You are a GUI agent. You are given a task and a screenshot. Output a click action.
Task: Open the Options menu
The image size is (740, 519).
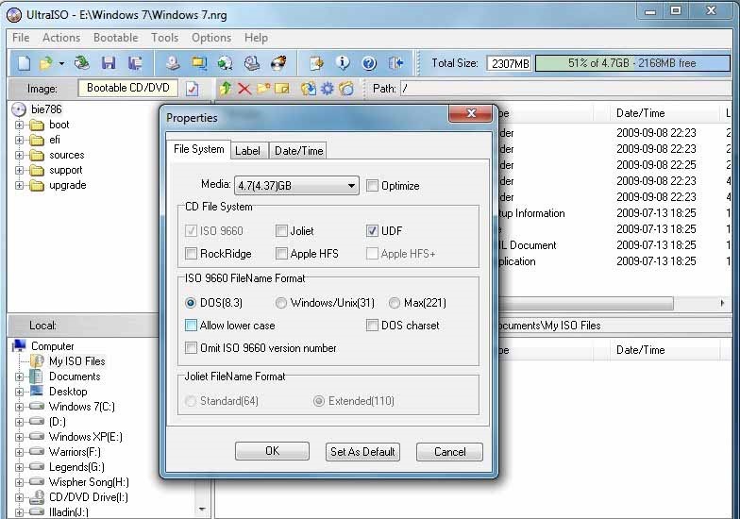click(211, 38)
